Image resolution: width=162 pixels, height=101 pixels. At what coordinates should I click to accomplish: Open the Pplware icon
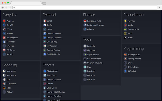4,33
